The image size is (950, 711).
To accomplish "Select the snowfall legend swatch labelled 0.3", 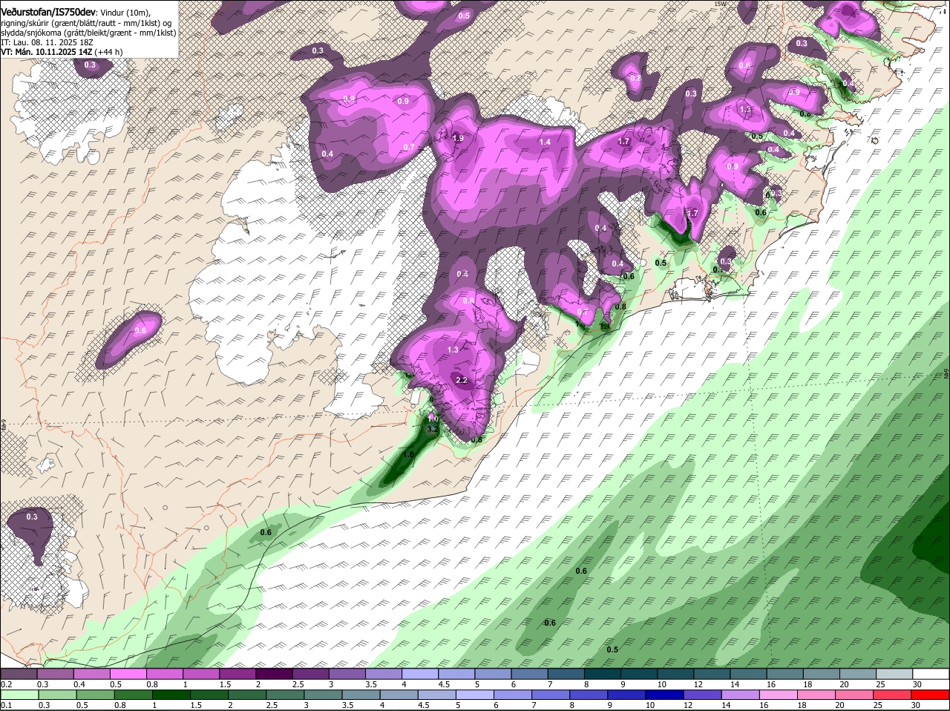I will 55,673.
